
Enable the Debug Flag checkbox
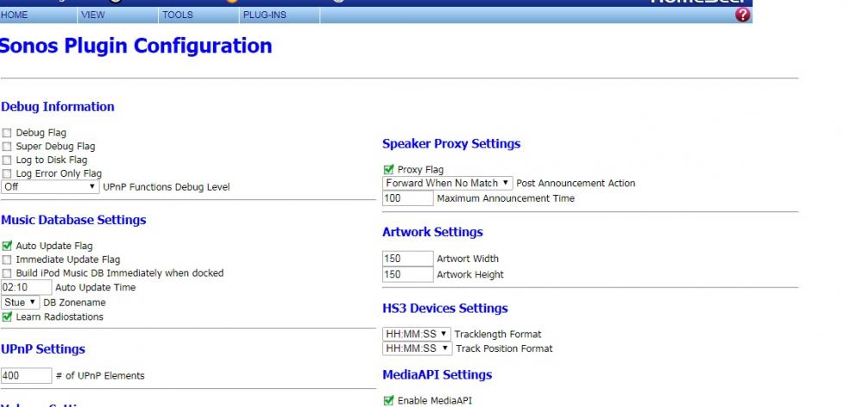(8, 134)
